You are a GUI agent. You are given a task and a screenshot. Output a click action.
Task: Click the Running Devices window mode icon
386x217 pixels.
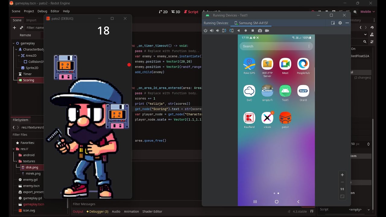click(x=333, y=23)
